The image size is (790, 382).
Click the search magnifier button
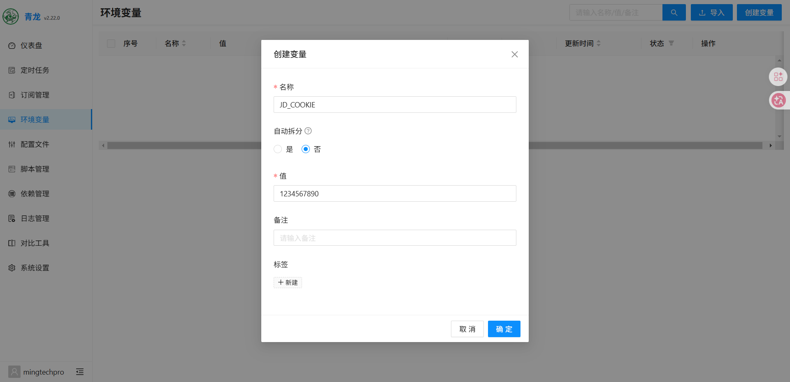(x=674, y=12)
